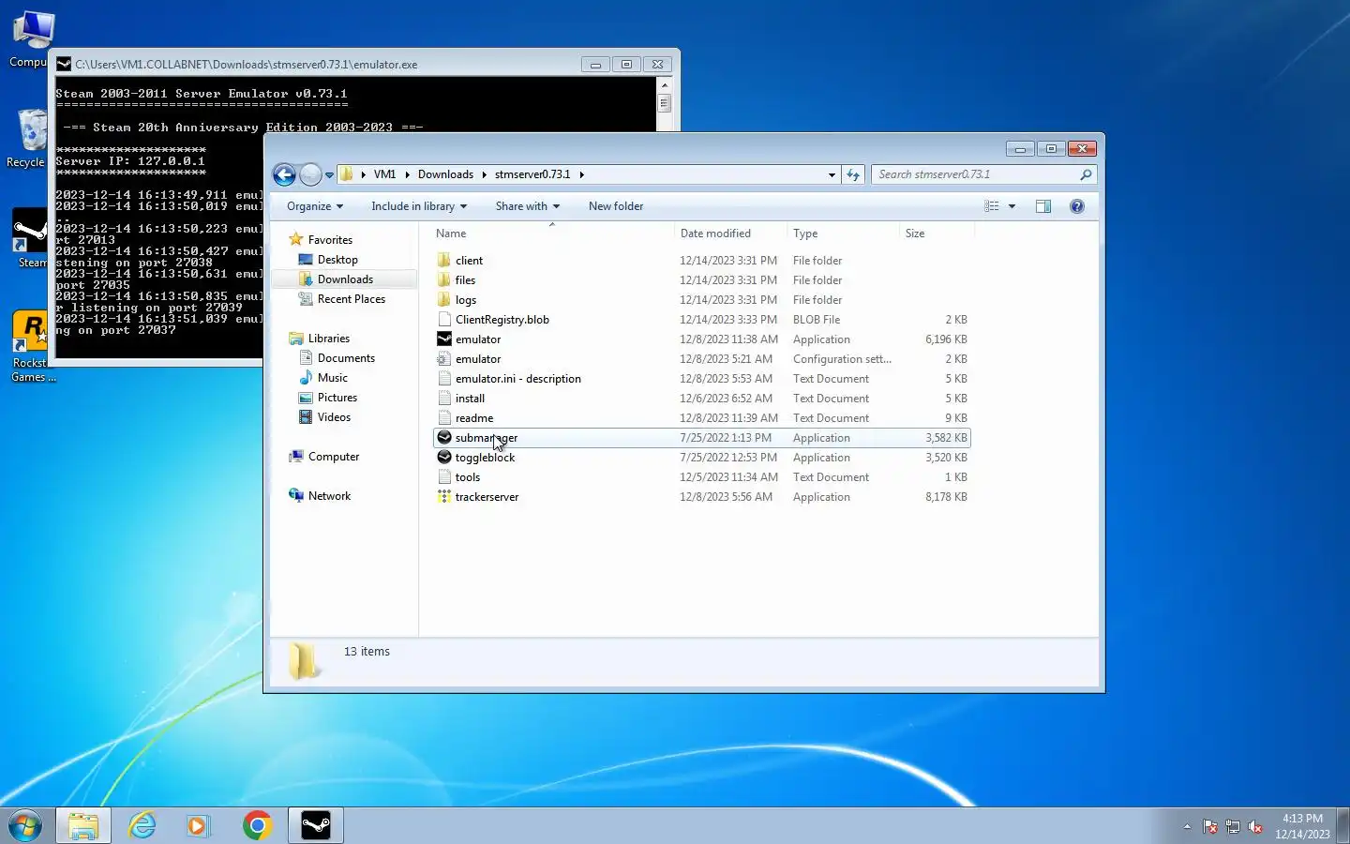Viewport: 1350px width, 844px height.
Task: Select the emulator Application file icon
Action: (444, 339)
